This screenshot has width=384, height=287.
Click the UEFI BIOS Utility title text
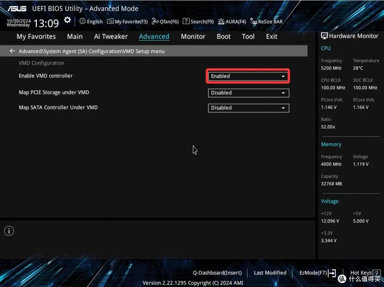coord(85,9)
